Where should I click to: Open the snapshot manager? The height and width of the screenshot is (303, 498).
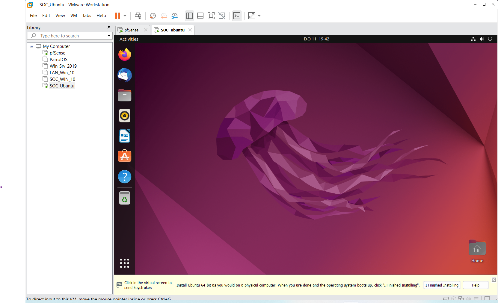tap(174, 16)
